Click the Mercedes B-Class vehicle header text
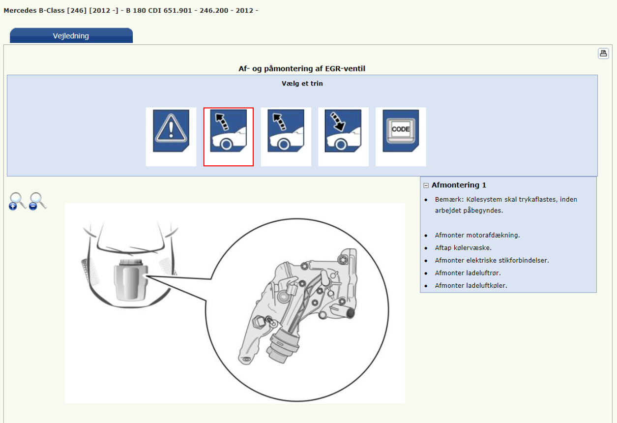The width and height of the screenshot is (617, 423). [x=131, y=10]
